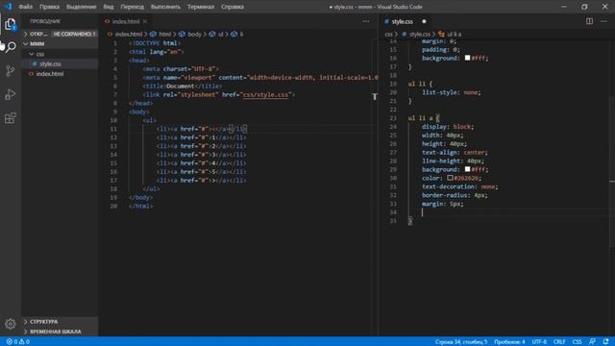Open the #fff background swatch on line 29
This screenshot has width=615, height=346.
pyautogui.click(x=467, y=169)
